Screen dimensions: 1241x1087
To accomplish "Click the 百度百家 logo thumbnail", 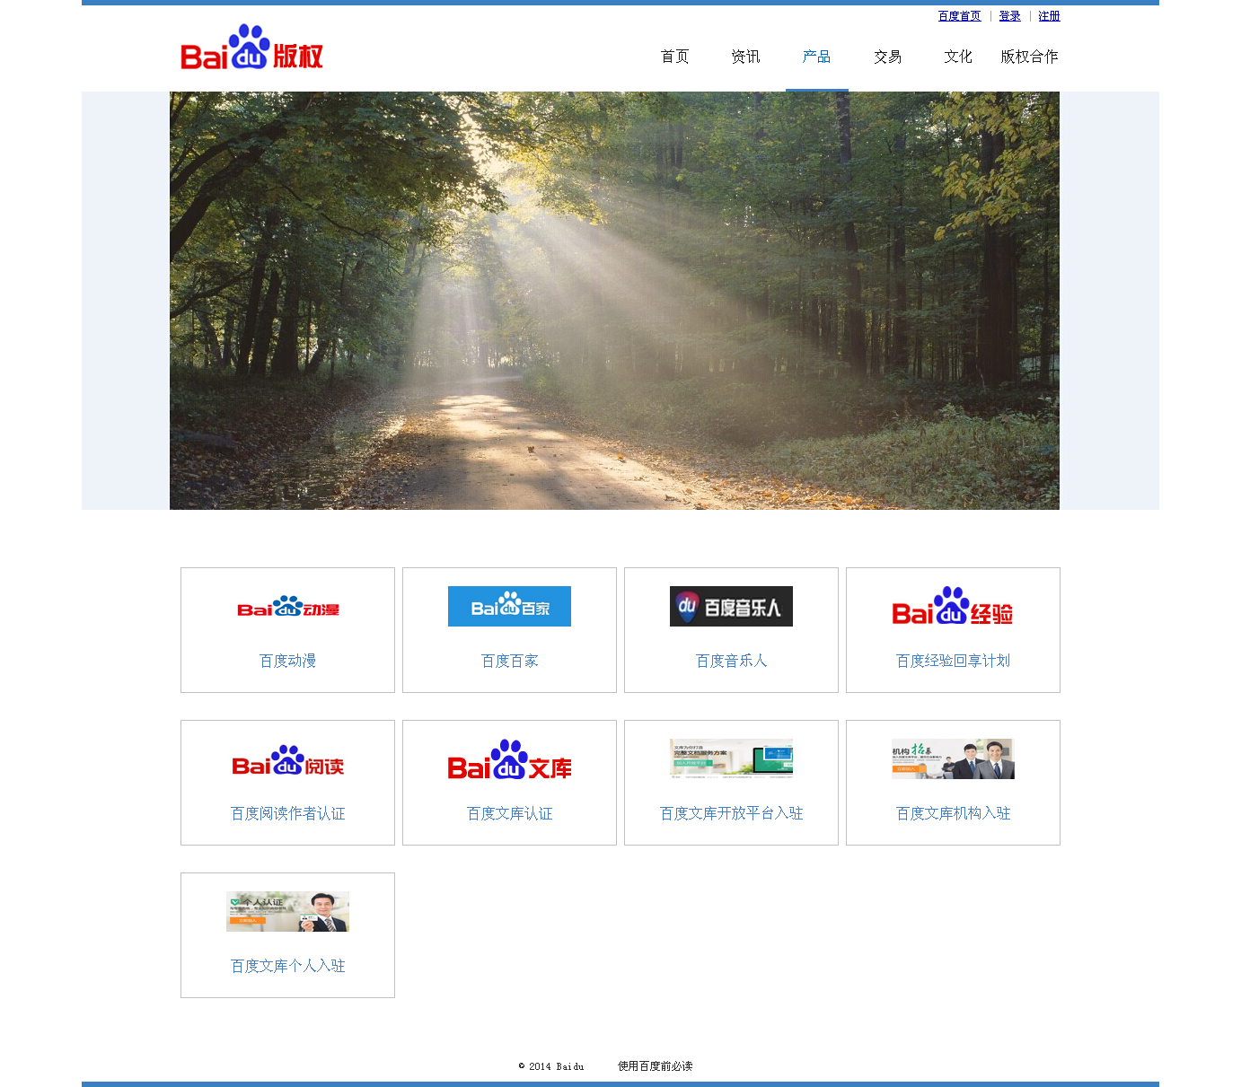I will 509,606.
